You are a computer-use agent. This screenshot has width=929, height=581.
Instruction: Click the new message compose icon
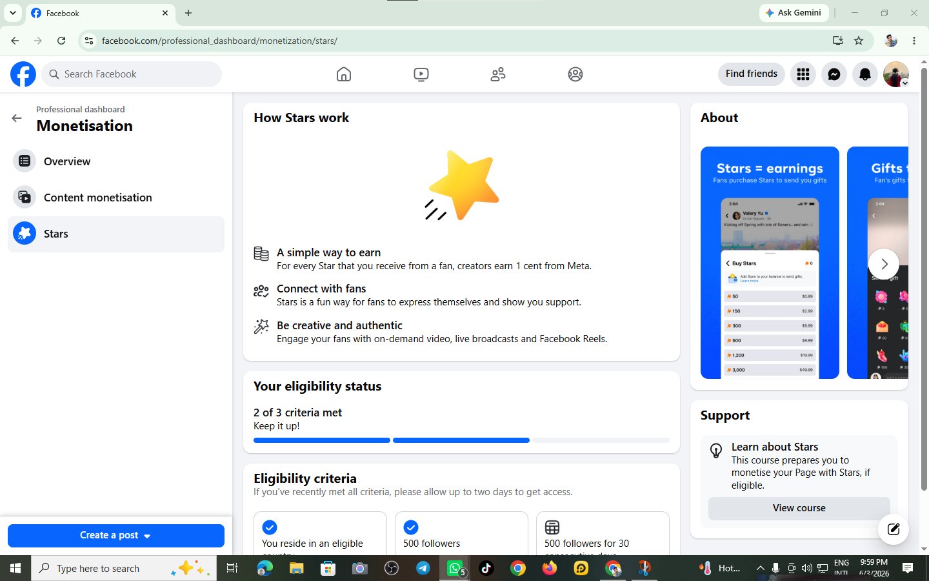[x=894, y=529]
